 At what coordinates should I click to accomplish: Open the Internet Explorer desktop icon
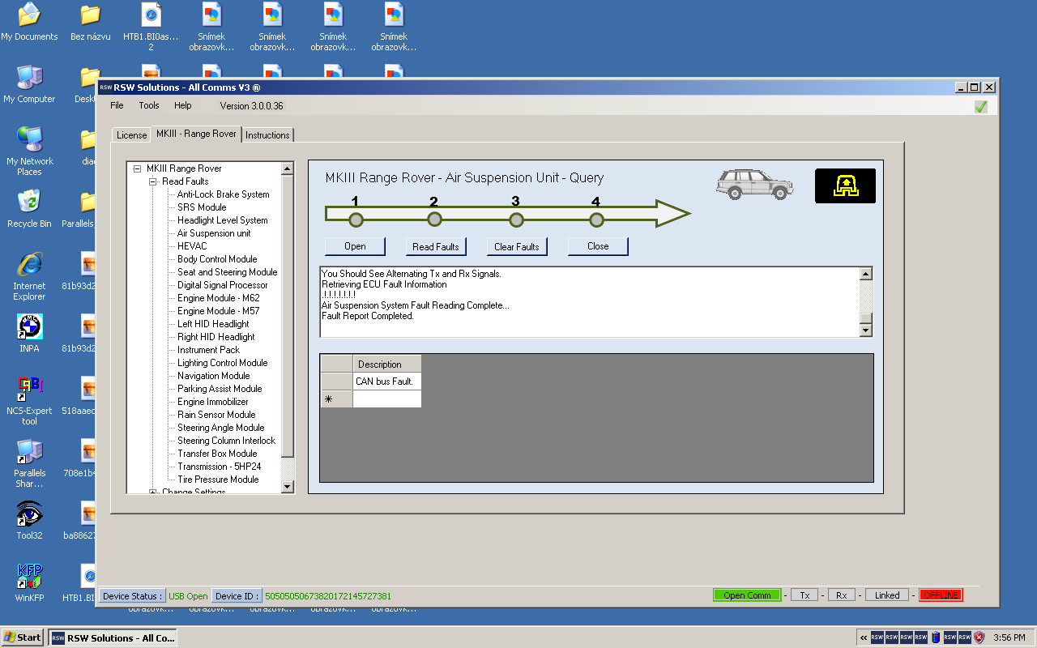[30, 266]
